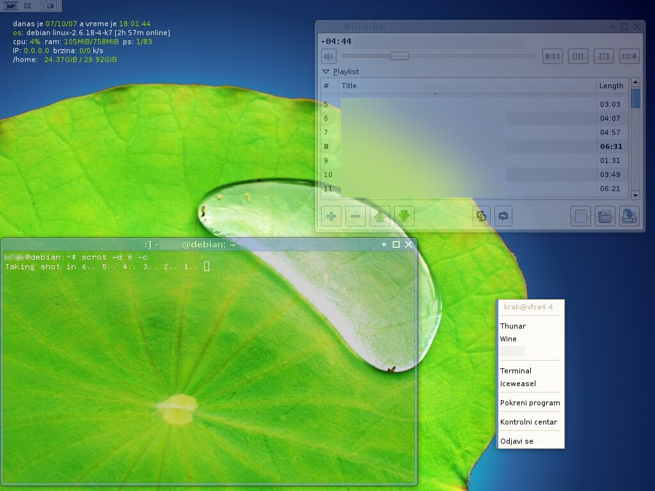Create a new playlist
This screenshot has width=655, height=491.
[x=580, y=216]
